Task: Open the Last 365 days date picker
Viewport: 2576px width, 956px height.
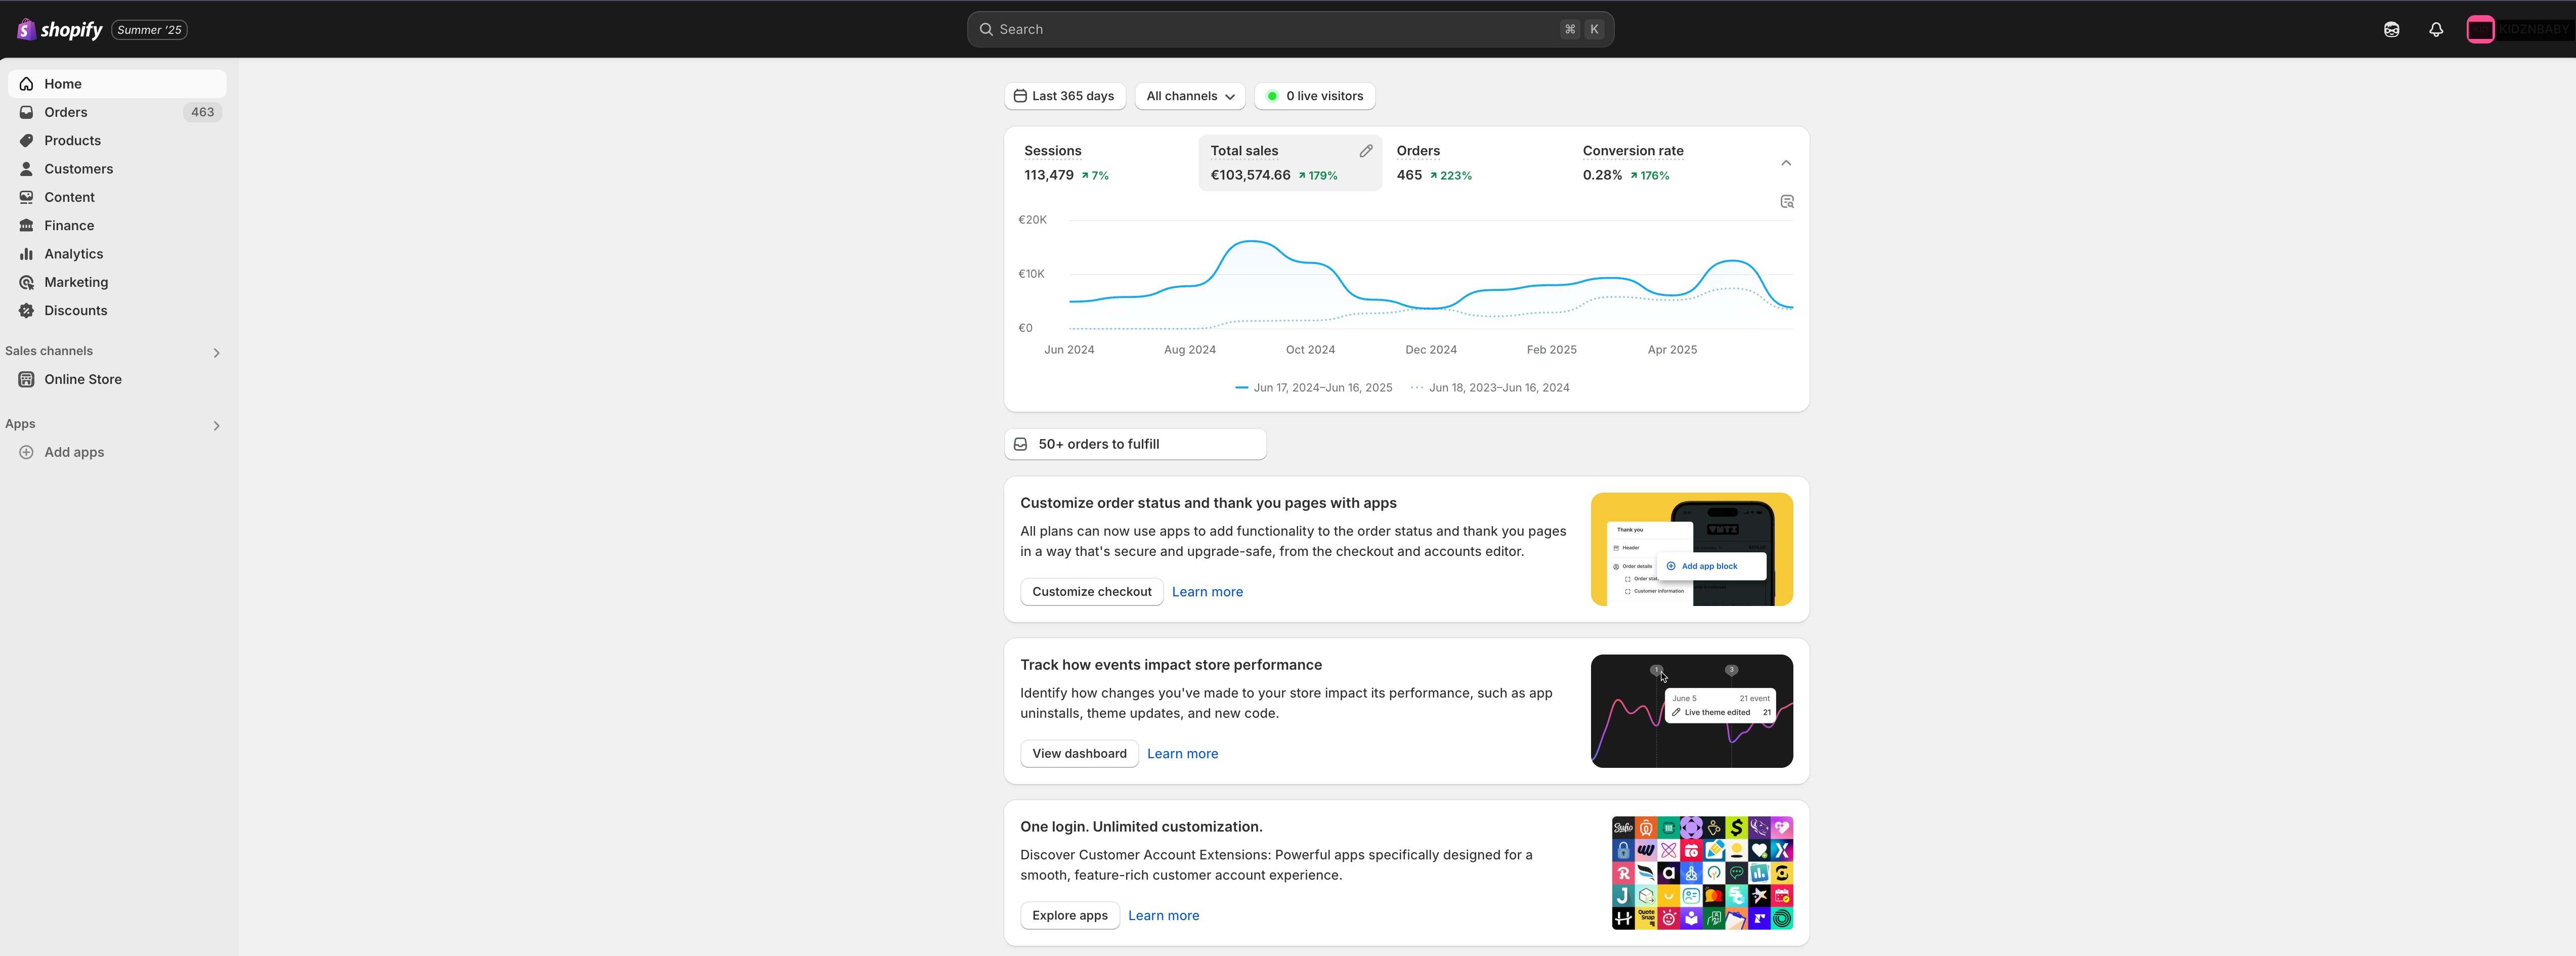Action: pyautogui.click(x=1064, y=96)
